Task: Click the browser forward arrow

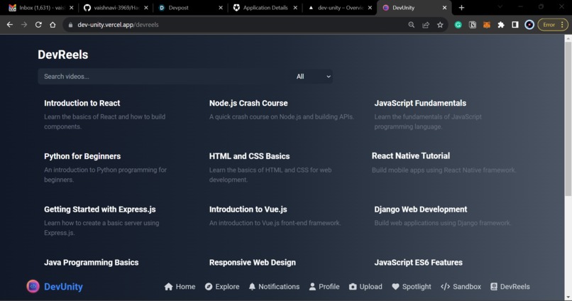Action: pyautogui.click(x=24, y=25)
